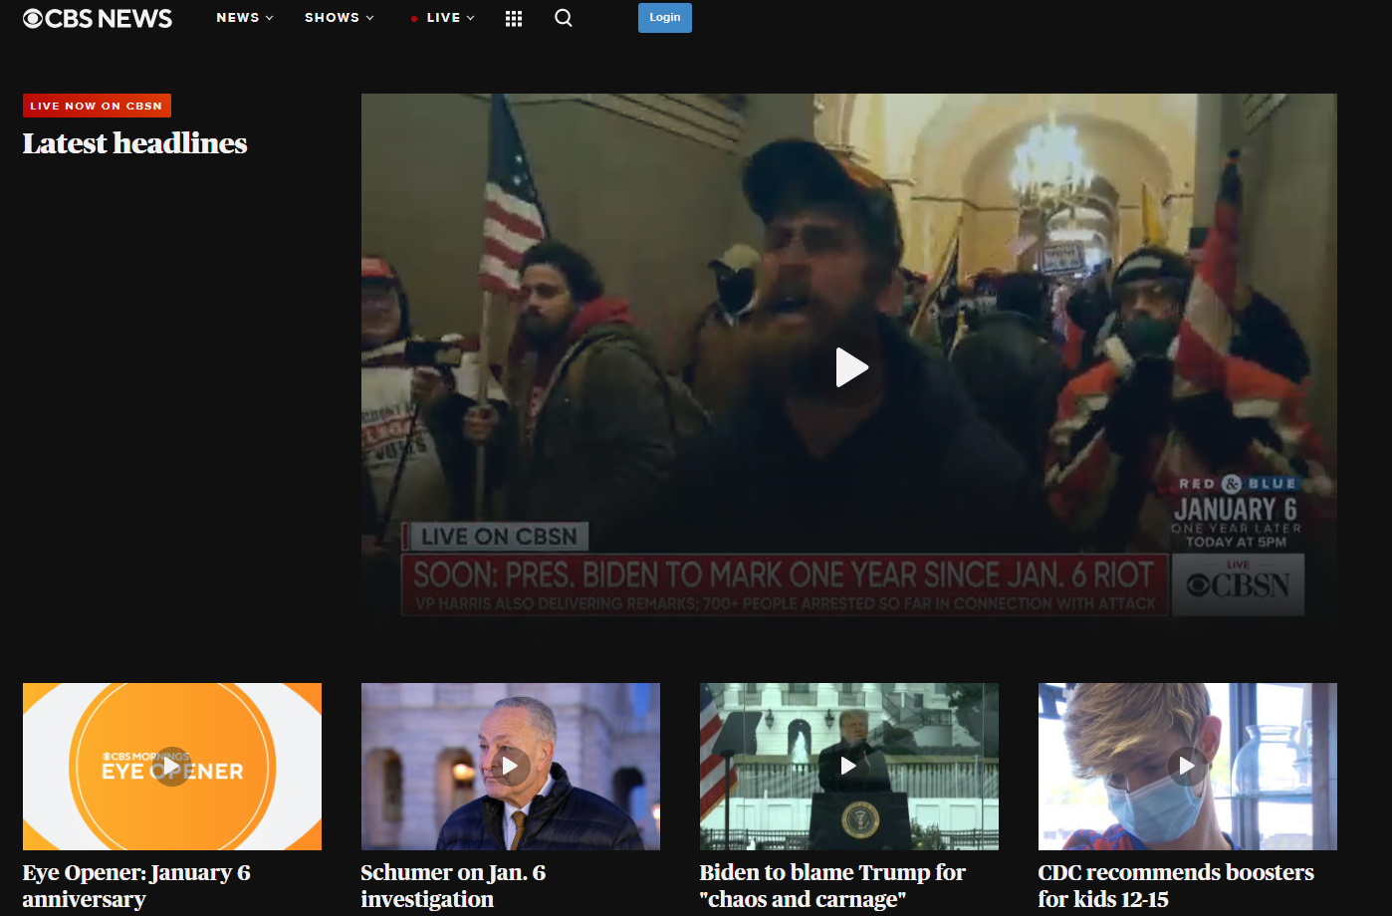Expand the Shows dropdown menu
This screenshot has height=916, width=1392.
point(340,18)
